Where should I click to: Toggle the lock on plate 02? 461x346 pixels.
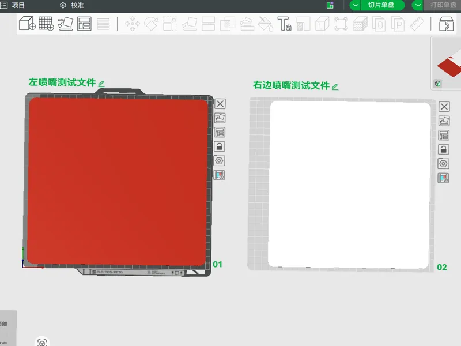point(444,149)
